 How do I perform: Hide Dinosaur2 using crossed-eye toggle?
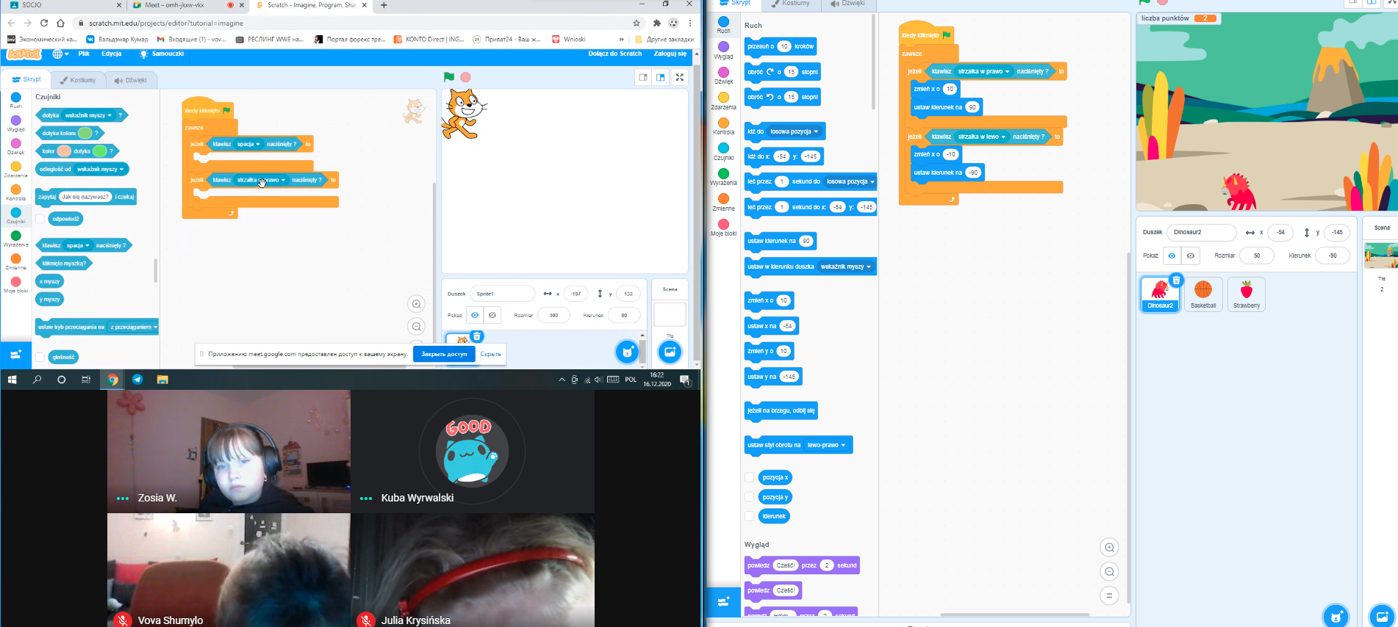coord(1190,255)
